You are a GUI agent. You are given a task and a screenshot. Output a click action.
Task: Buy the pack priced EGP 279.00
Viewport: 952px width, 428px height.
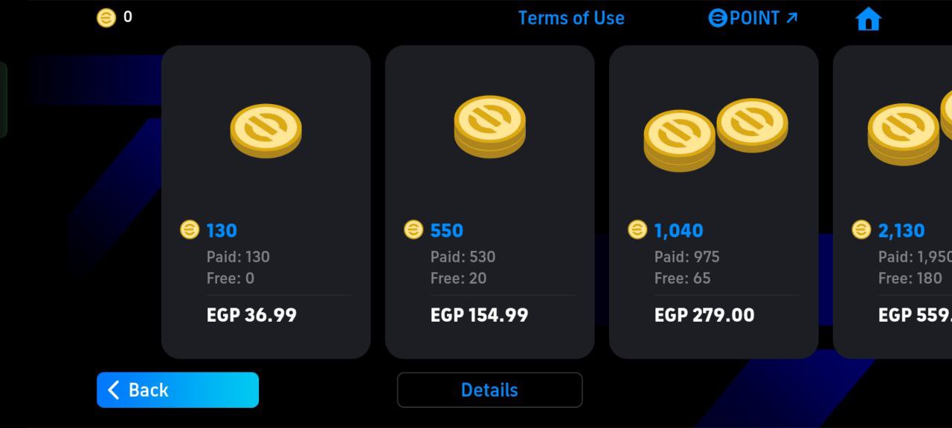pos(713,202)
